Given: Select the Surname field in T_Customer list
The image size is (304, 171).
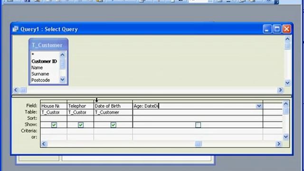Looking at the screenshot, I should 40,74.
